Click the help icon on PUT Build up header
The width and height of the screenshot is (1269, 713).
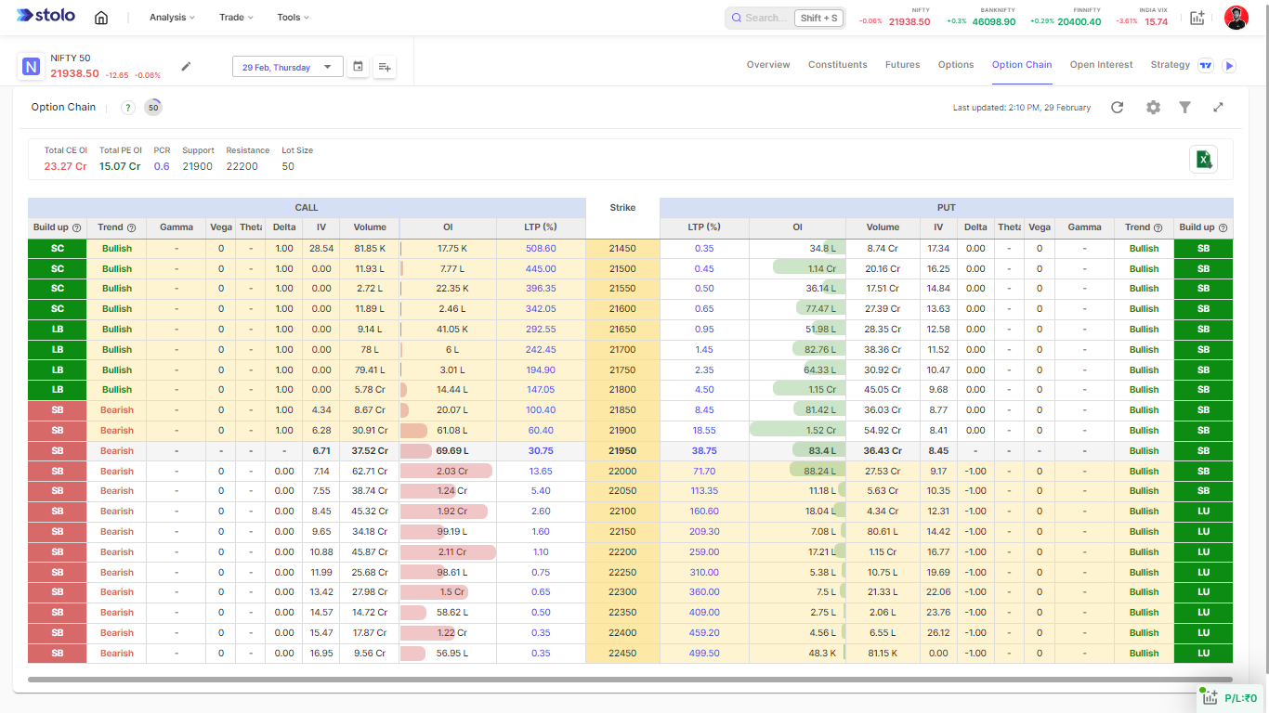click(x=1223, y=227)
